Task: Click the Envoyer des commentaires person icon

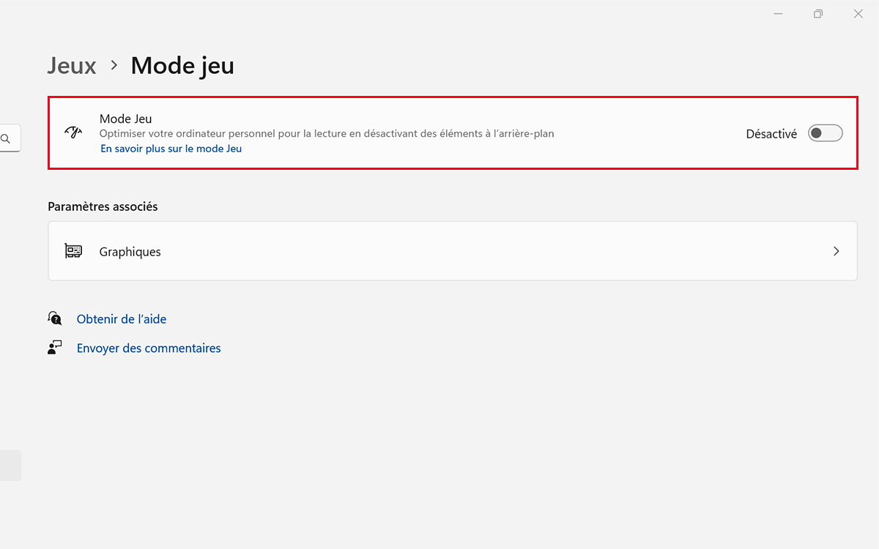Action: (55, 348)
